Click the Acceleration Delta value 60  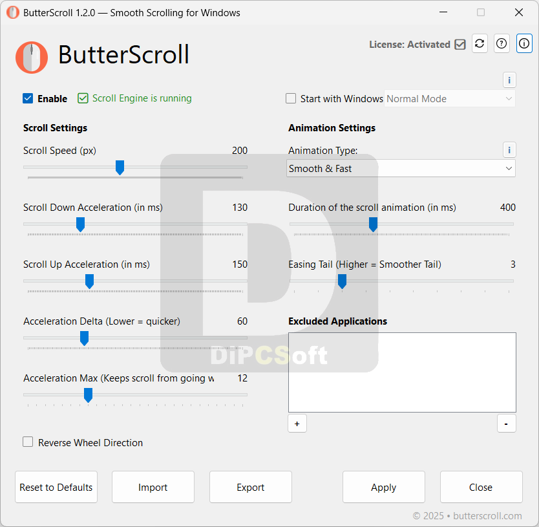click(242, 321)
